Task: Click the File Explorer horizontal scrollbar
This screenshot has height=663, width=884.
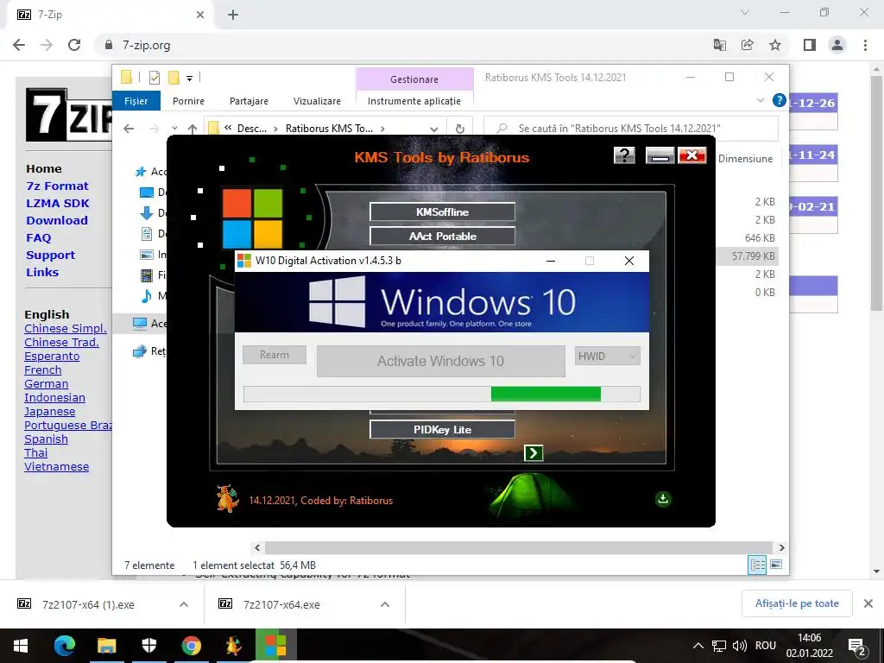Action: pos(518,547)
